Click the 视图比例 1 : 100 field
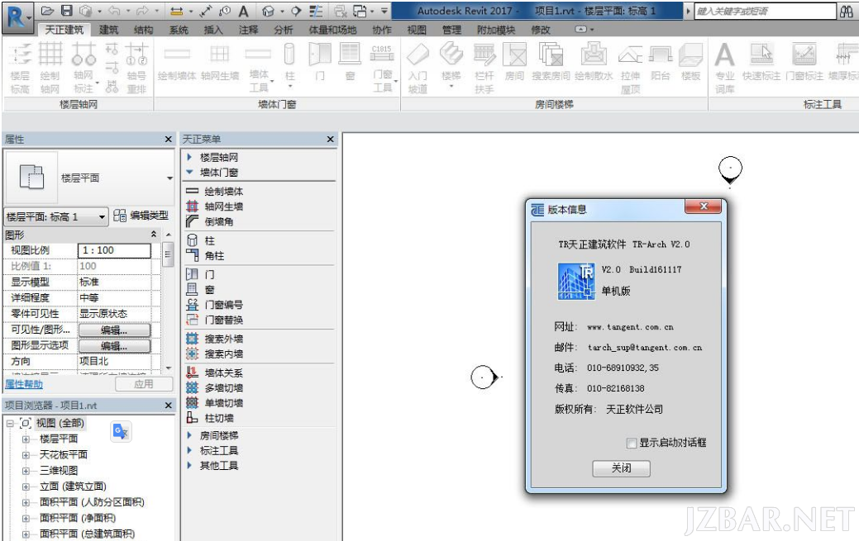 [114, 250]
